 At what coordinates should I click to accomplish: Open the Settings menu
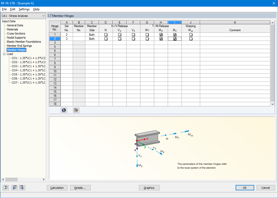(x=24, y=9)
